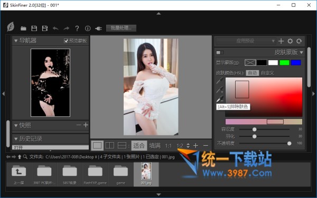
Task: Open the 应用预设 dropdown
Action: [x=245, y=41]
